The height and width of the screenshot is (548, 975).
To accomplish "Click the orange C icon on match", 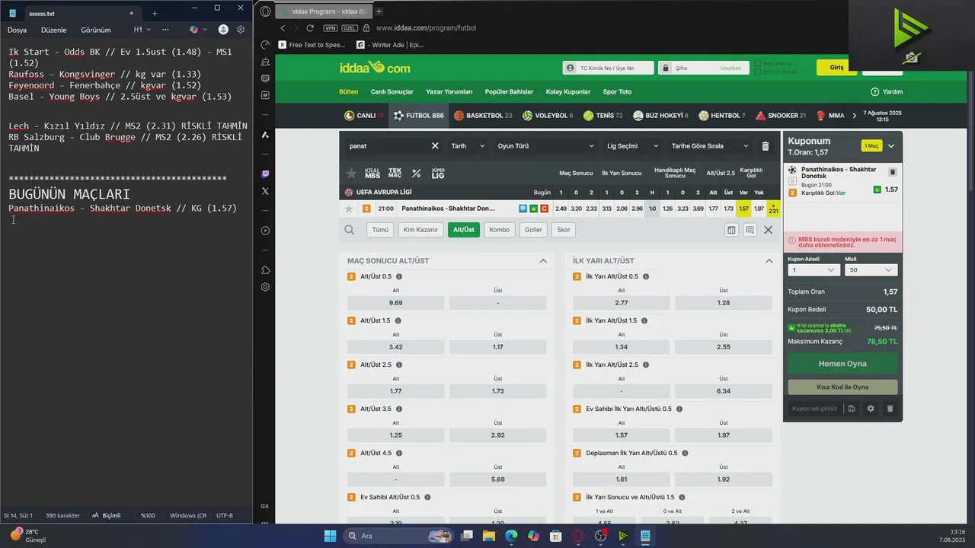I will tap(545, 209).
